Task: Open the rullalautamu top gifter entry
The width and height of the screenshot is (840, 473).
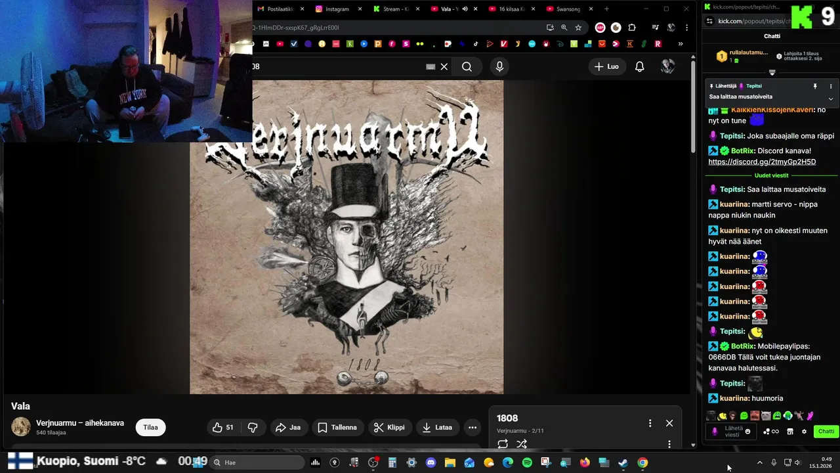Action: [x=742, y=56]
